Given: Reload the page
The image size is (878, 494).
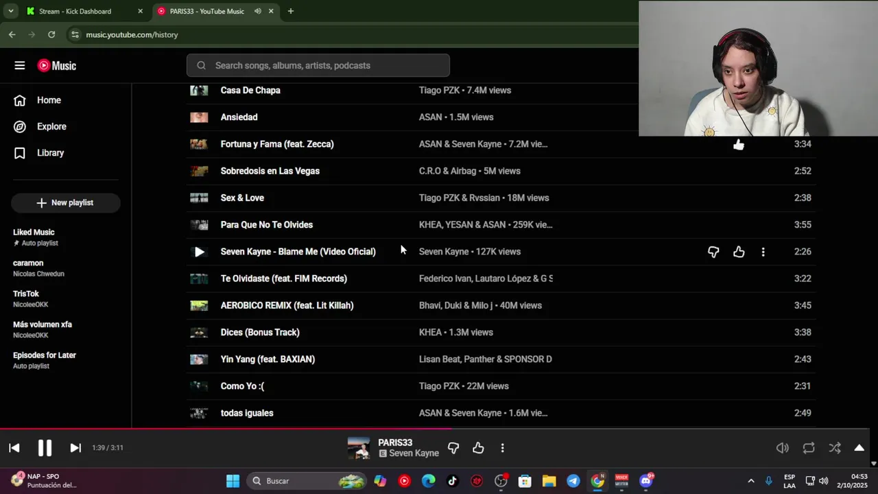Looking at the screenshot, I should [x=51, y=34].
